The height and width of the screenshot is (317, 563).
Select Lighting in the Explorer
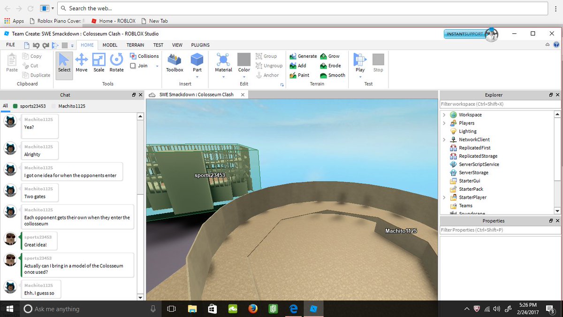tap(463, 131)
